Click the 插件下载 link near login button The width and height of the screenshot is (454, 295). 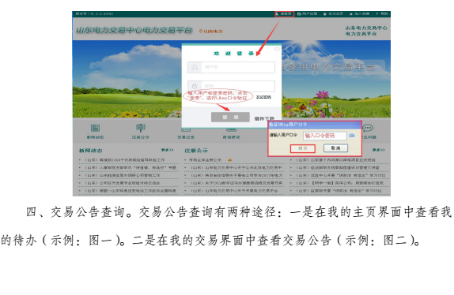[x=264, y=118]
